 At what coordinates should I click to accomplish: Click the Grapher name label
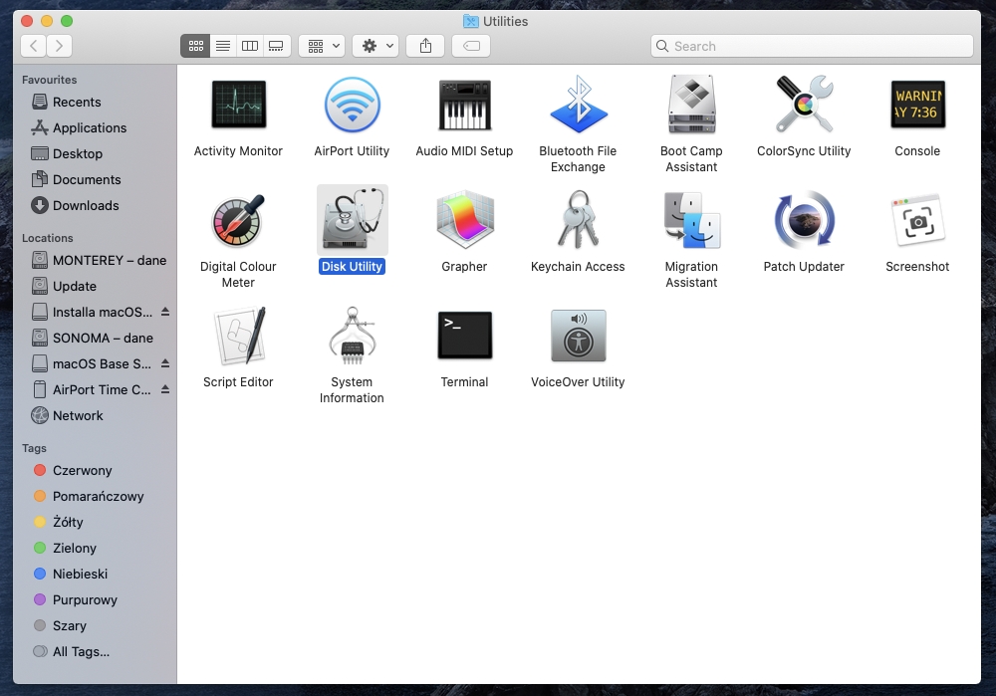coord(464,267)
